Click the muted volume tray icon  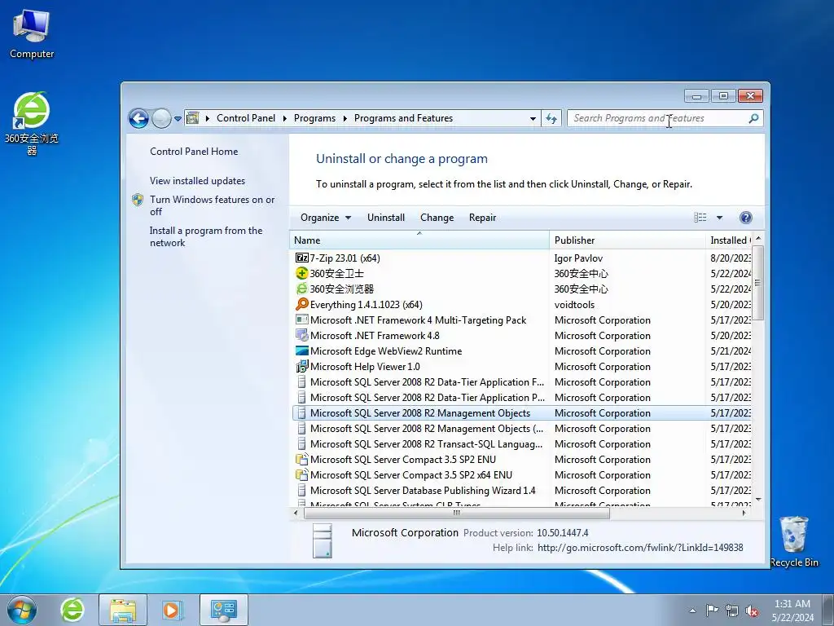pyautogui.click(x=752, y=611)
